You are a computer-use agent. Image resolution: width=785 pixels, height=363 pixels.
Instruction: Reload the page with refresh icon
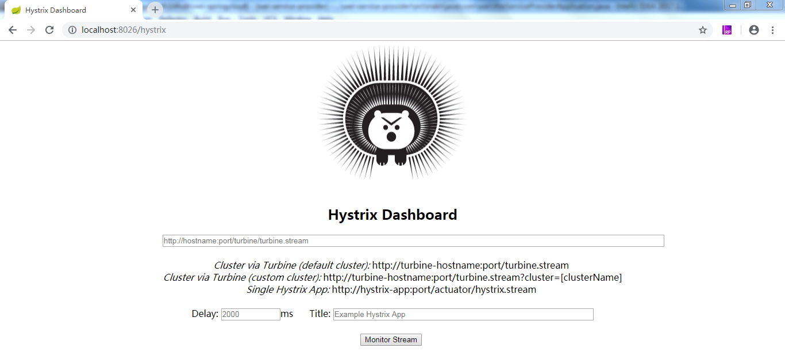point(49,30)
